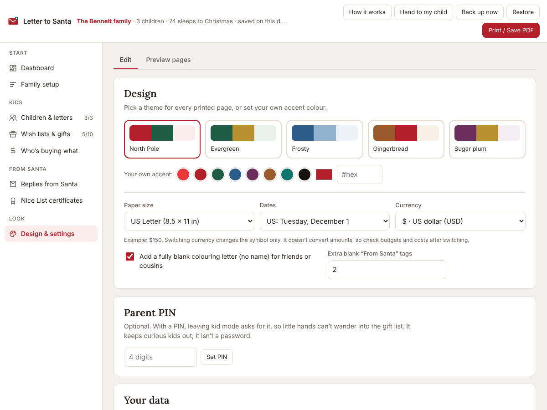Click The Bennett family name
The width and height of the screenshot is (547, 410).
104,21
